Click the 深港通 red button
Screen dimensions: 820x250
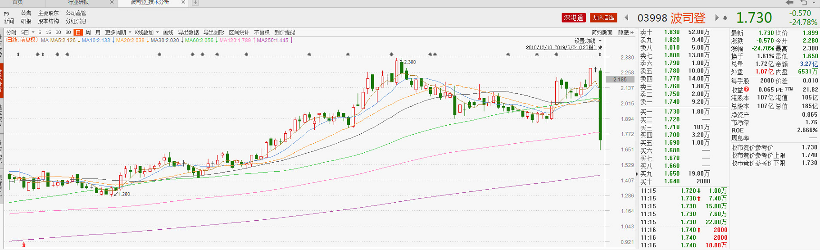click(573, 18)
